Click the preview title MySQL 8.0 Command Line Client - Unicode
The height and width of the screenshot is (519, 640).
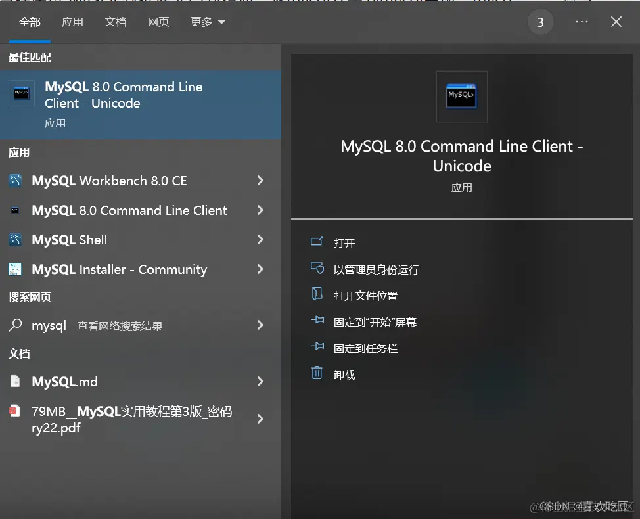[462, 156]
